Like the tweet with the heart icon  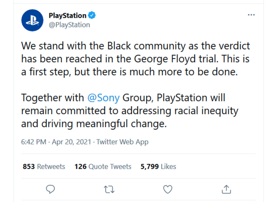(168, 189)
